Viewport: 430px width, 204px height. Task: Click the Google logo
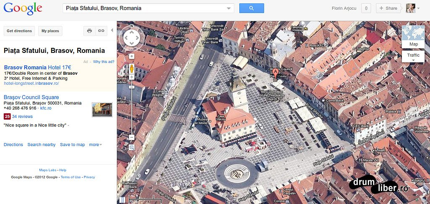click(x=23, y=9)
